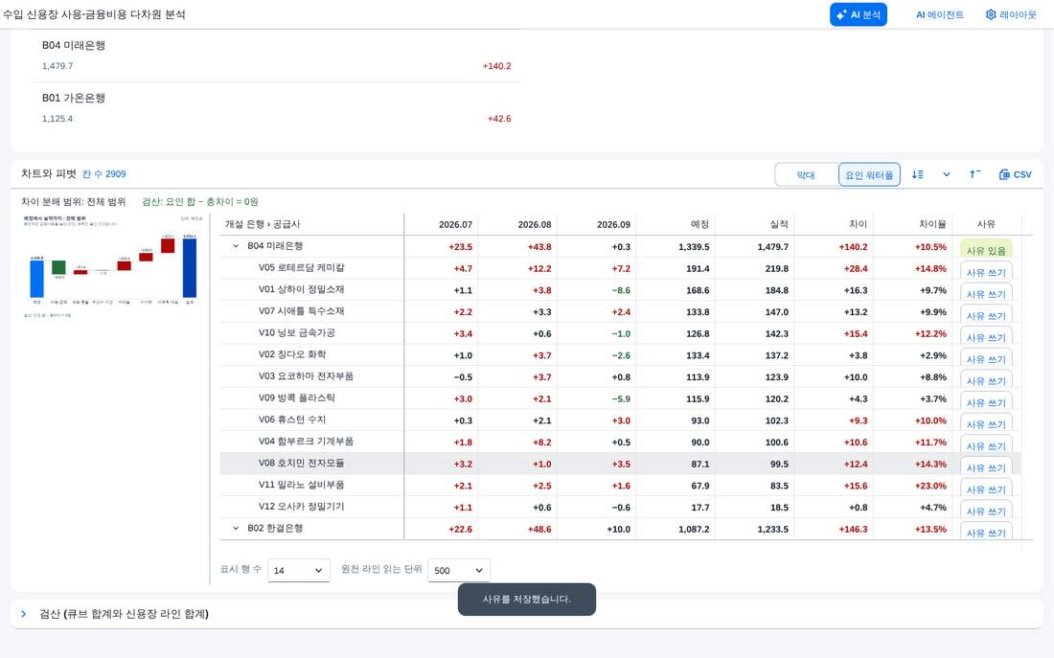Click the 사유를 저장했습니다 toast message
1054x658 pixels.
click(x=526, y=599)
